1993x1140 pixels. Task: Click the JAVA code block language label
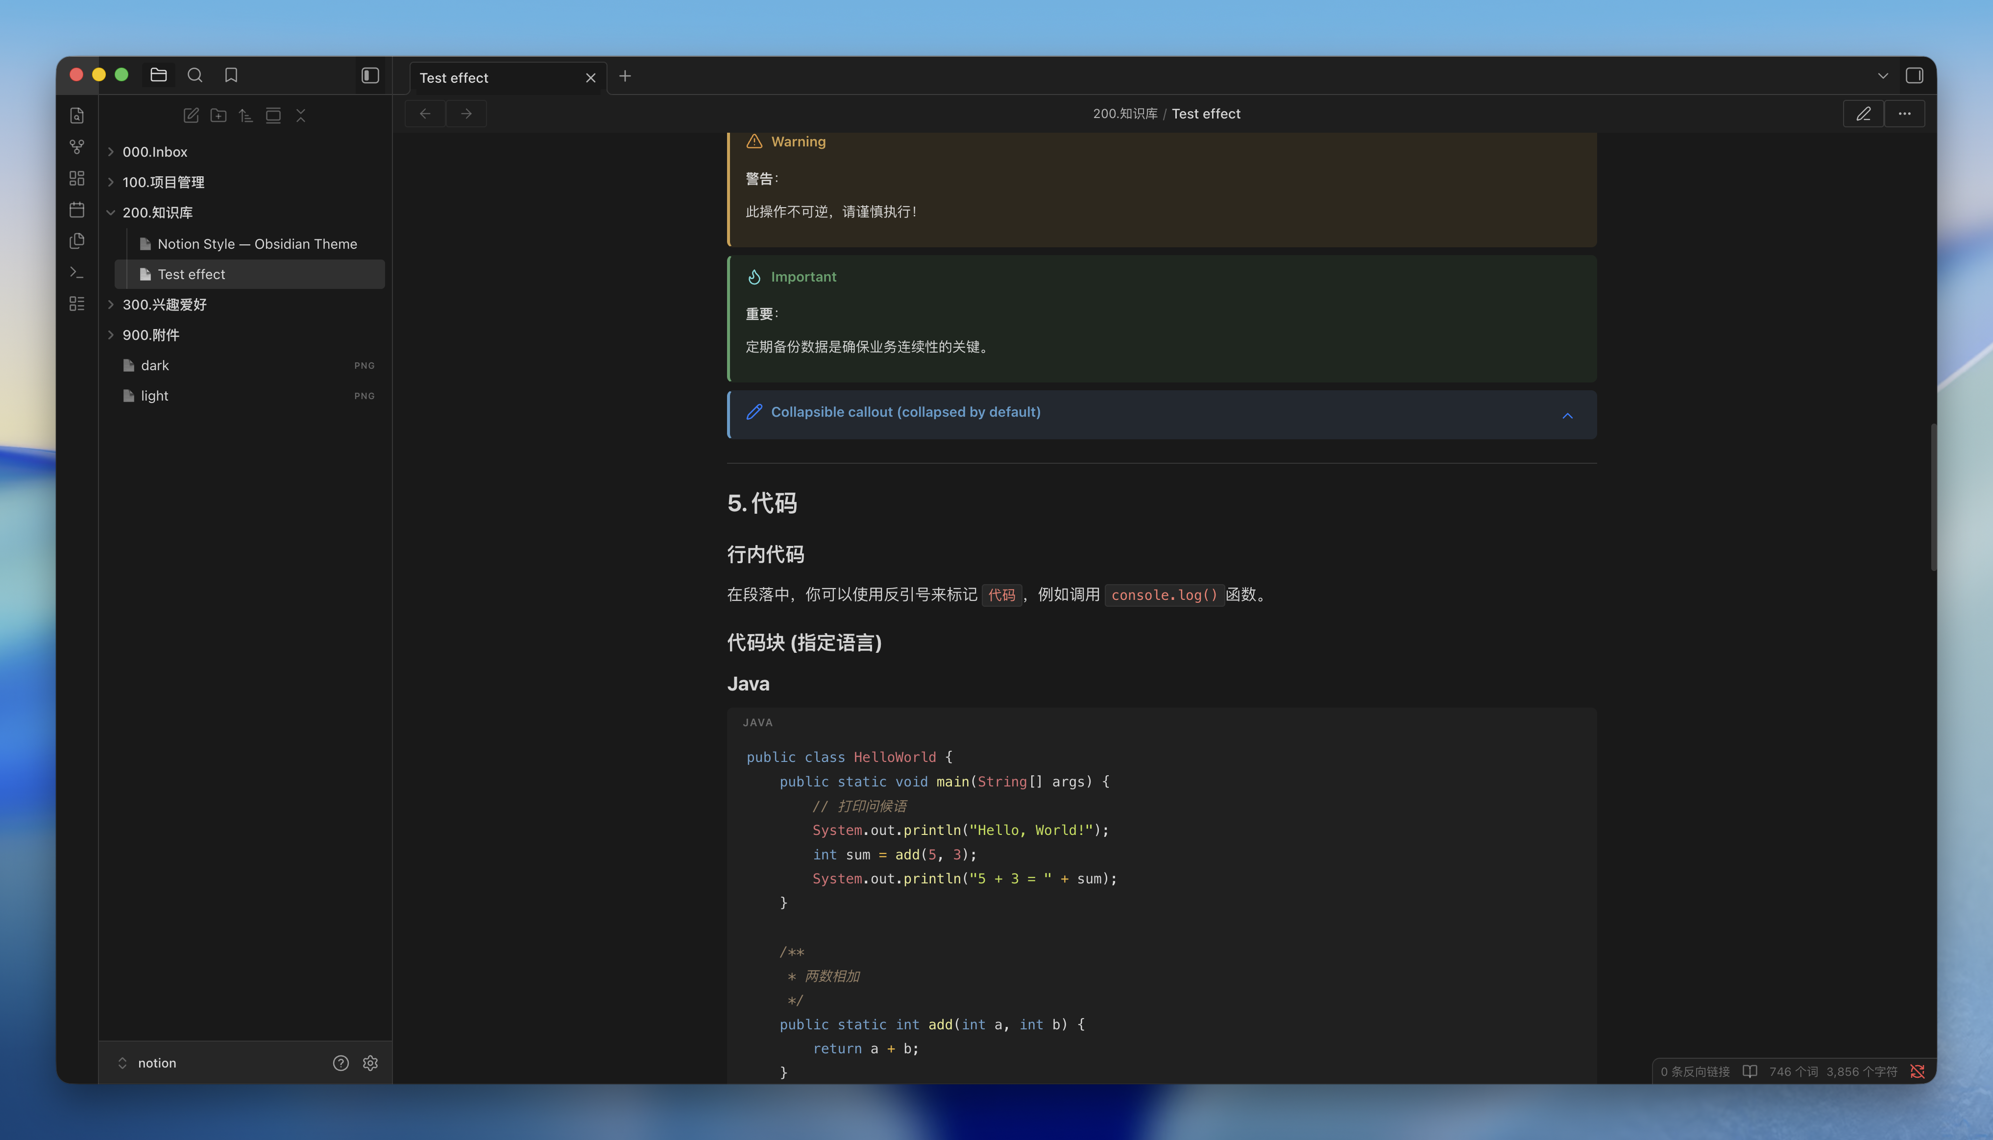click(x=757, y=723)
